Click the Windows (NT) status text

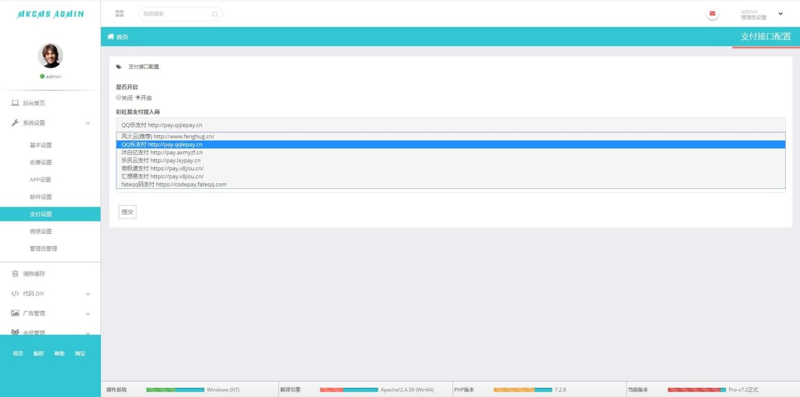pyautogui.click(x=223, y=390)
